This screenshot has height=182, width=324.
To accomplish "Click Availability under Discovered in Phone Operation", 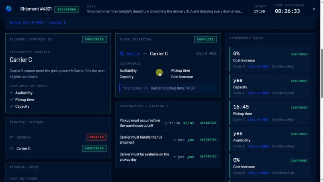I will pyautogui.click(x=128, y=71).
